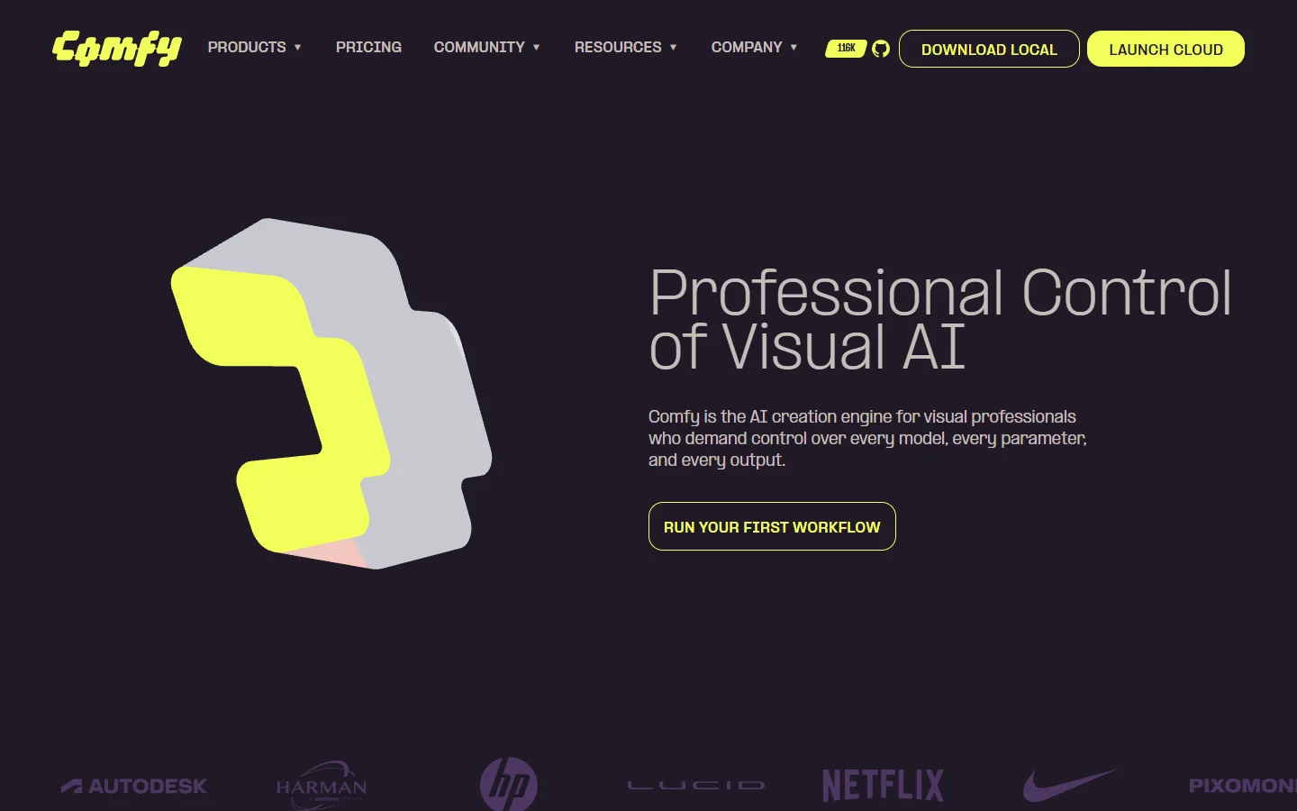Click the HP logo

(509, 785)
